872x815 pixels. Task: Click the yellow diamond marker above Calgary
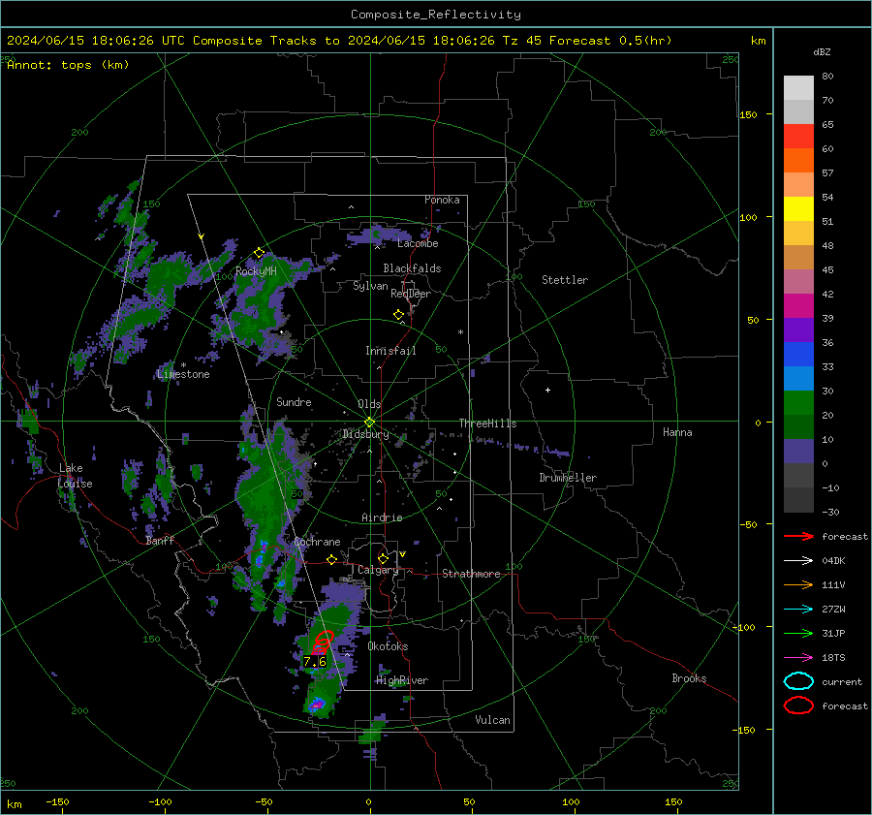(x=383, y=558)
